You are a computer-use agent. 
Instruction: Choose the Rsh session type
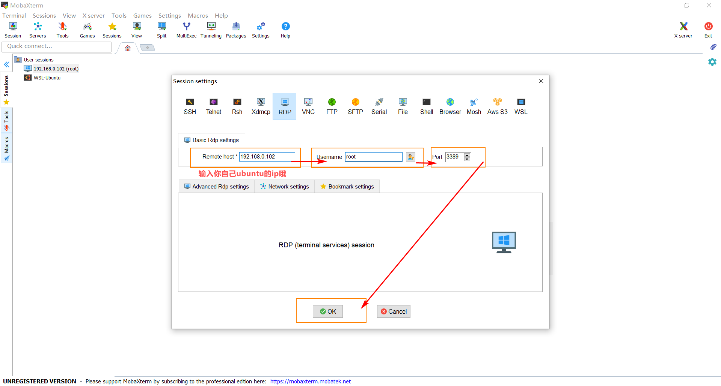[x=237, y=106]
